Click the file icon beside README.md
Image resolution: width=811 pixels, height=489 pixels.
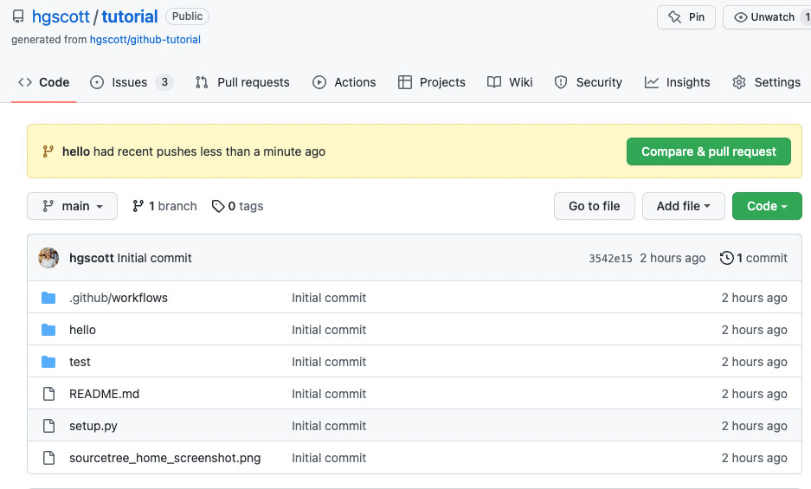(48, 394)
